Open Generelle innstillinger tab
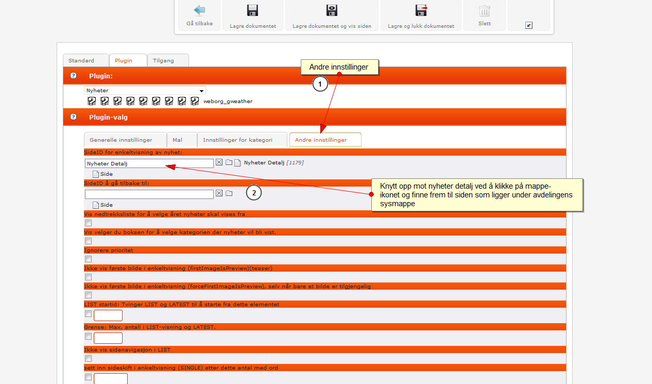The height and width of the screenshot is (384, 652). 125,140
